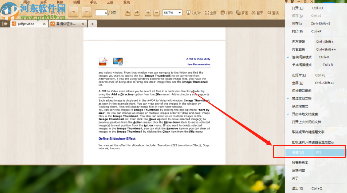Screen dimensions: 347x193
Task: Switch to the 需提供证件 document tab
Action: (x=66, y=24)
